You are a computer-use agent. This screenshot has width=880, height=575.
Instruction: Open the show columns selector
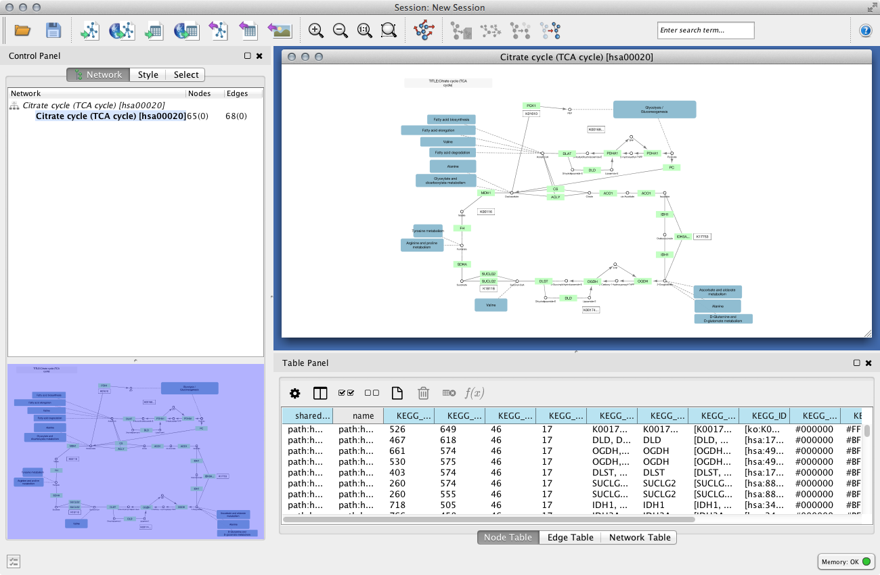(x=320, y=393)
